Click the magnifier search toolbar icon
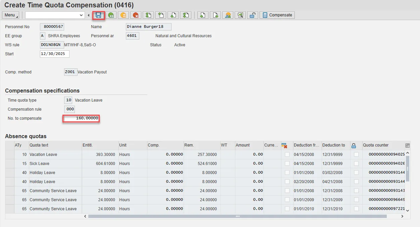The image size is (420, 227). click(240, 15)
